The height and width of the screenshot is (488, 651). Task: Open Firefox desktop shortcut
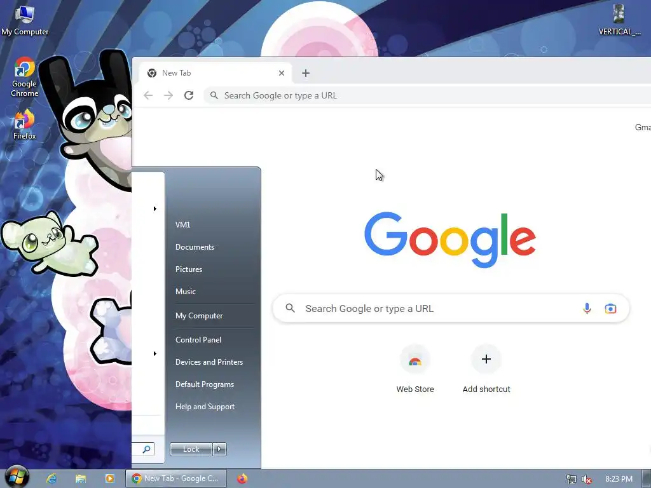click(25, 125)
